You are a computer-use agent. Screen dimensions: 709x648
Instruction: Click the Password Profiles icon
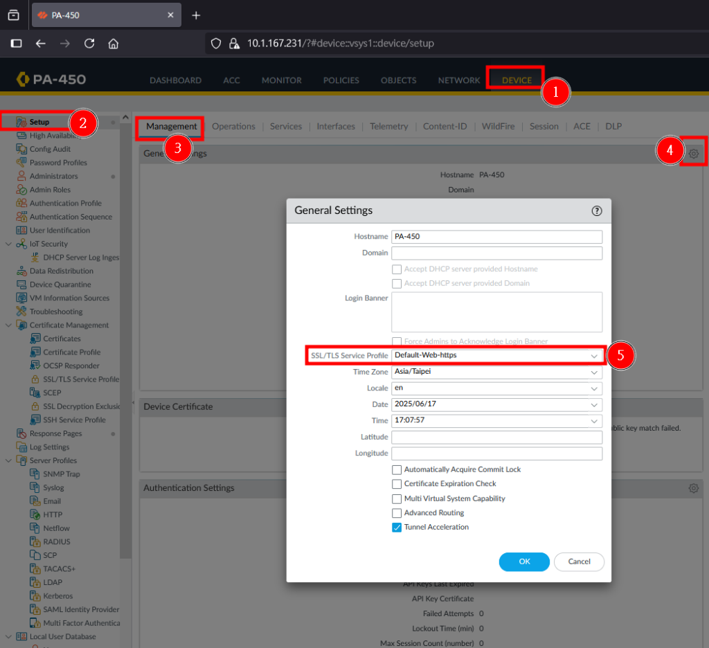[21, 162]
